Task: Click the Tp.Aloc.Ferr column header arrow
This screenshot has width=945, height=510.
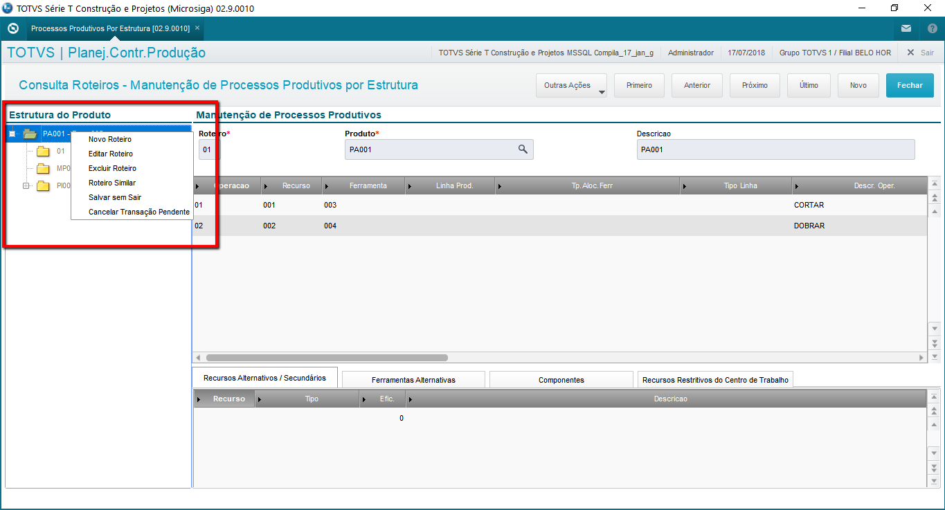Action: tap(499, 185)
